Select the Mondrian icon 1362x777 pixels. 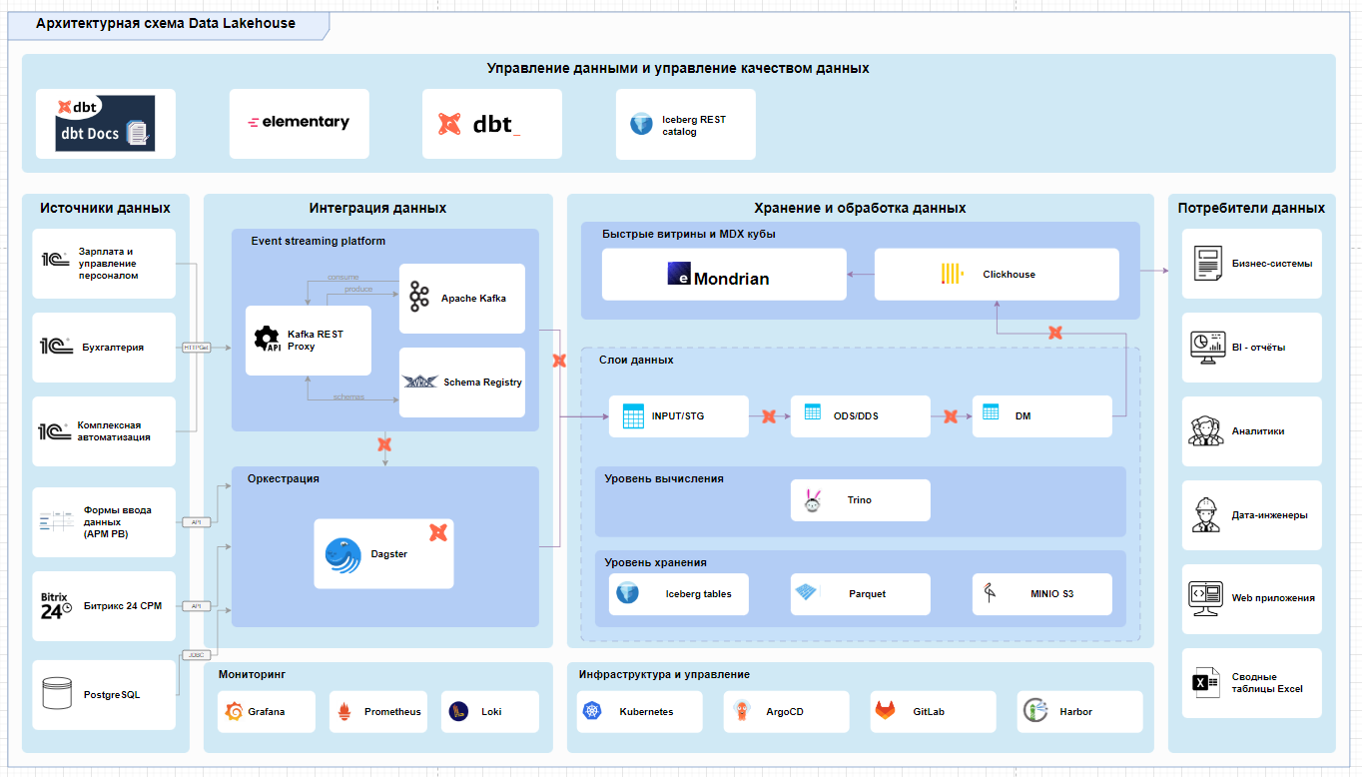pos(677,274)
